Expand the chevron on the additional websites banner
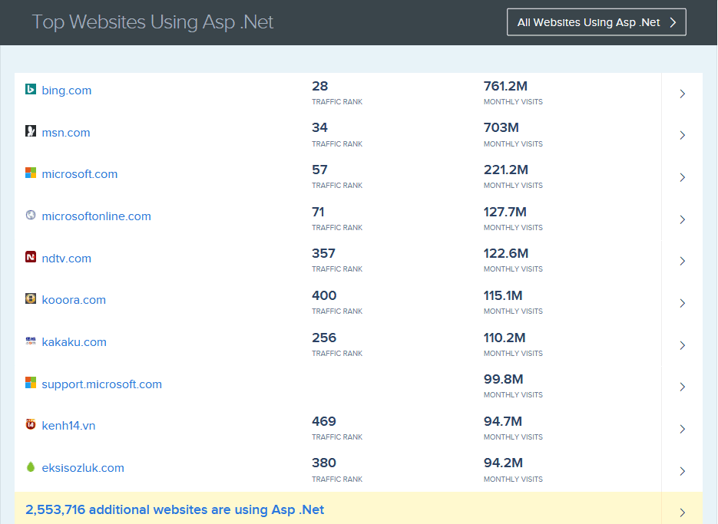This screenshot has width=718, height=524. [x=682, y=512]
